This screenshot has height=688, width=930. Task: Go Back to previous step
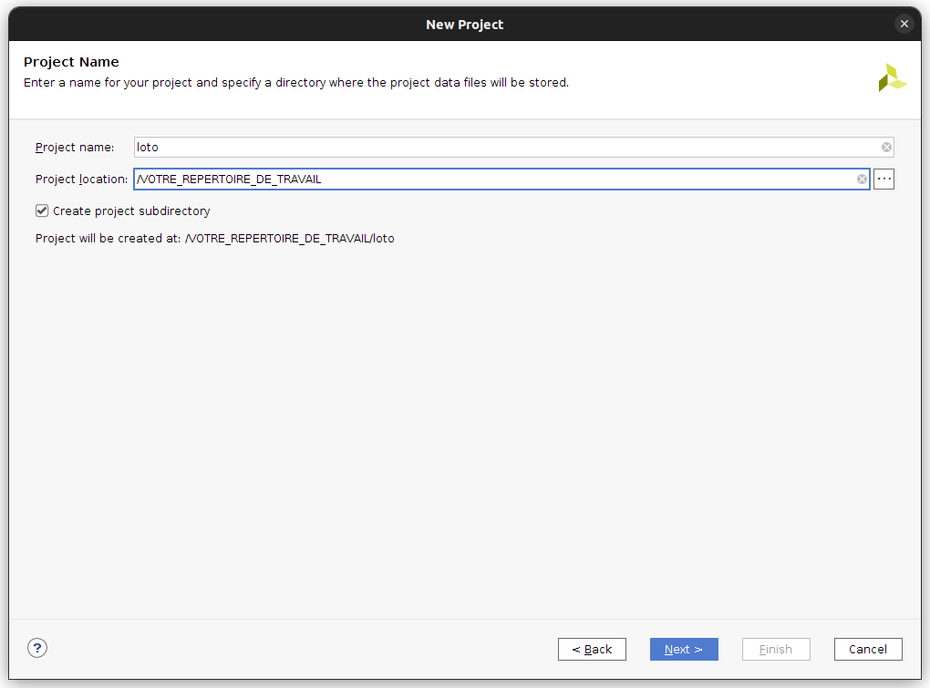pyautogui.click(x=592, y=650)
